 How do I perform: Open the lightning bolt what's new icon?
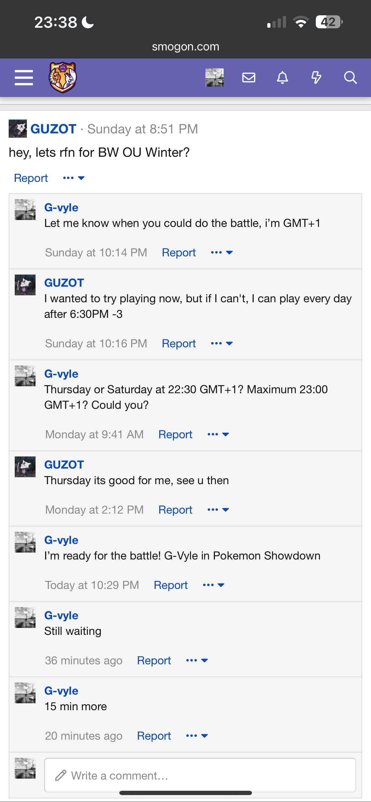pyautogui.click(x=316, y=78)
